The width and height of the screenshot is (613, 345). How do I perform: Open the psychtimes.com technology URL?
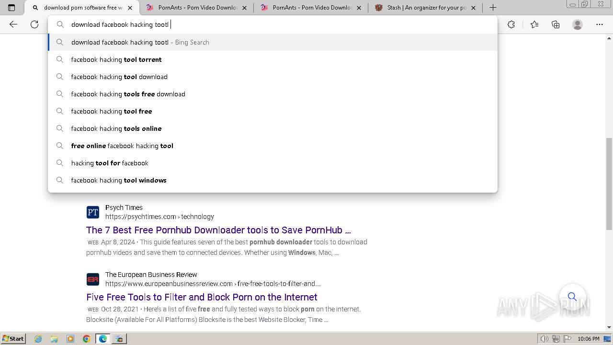coord(159,217)
